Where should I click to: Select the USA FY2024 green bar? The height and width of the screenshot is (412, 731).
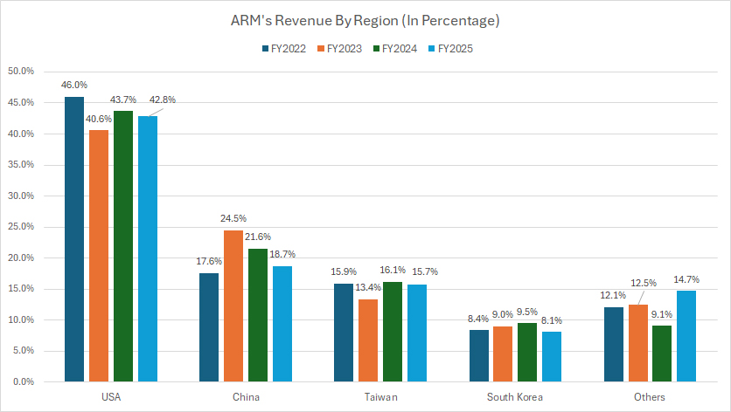123,246
